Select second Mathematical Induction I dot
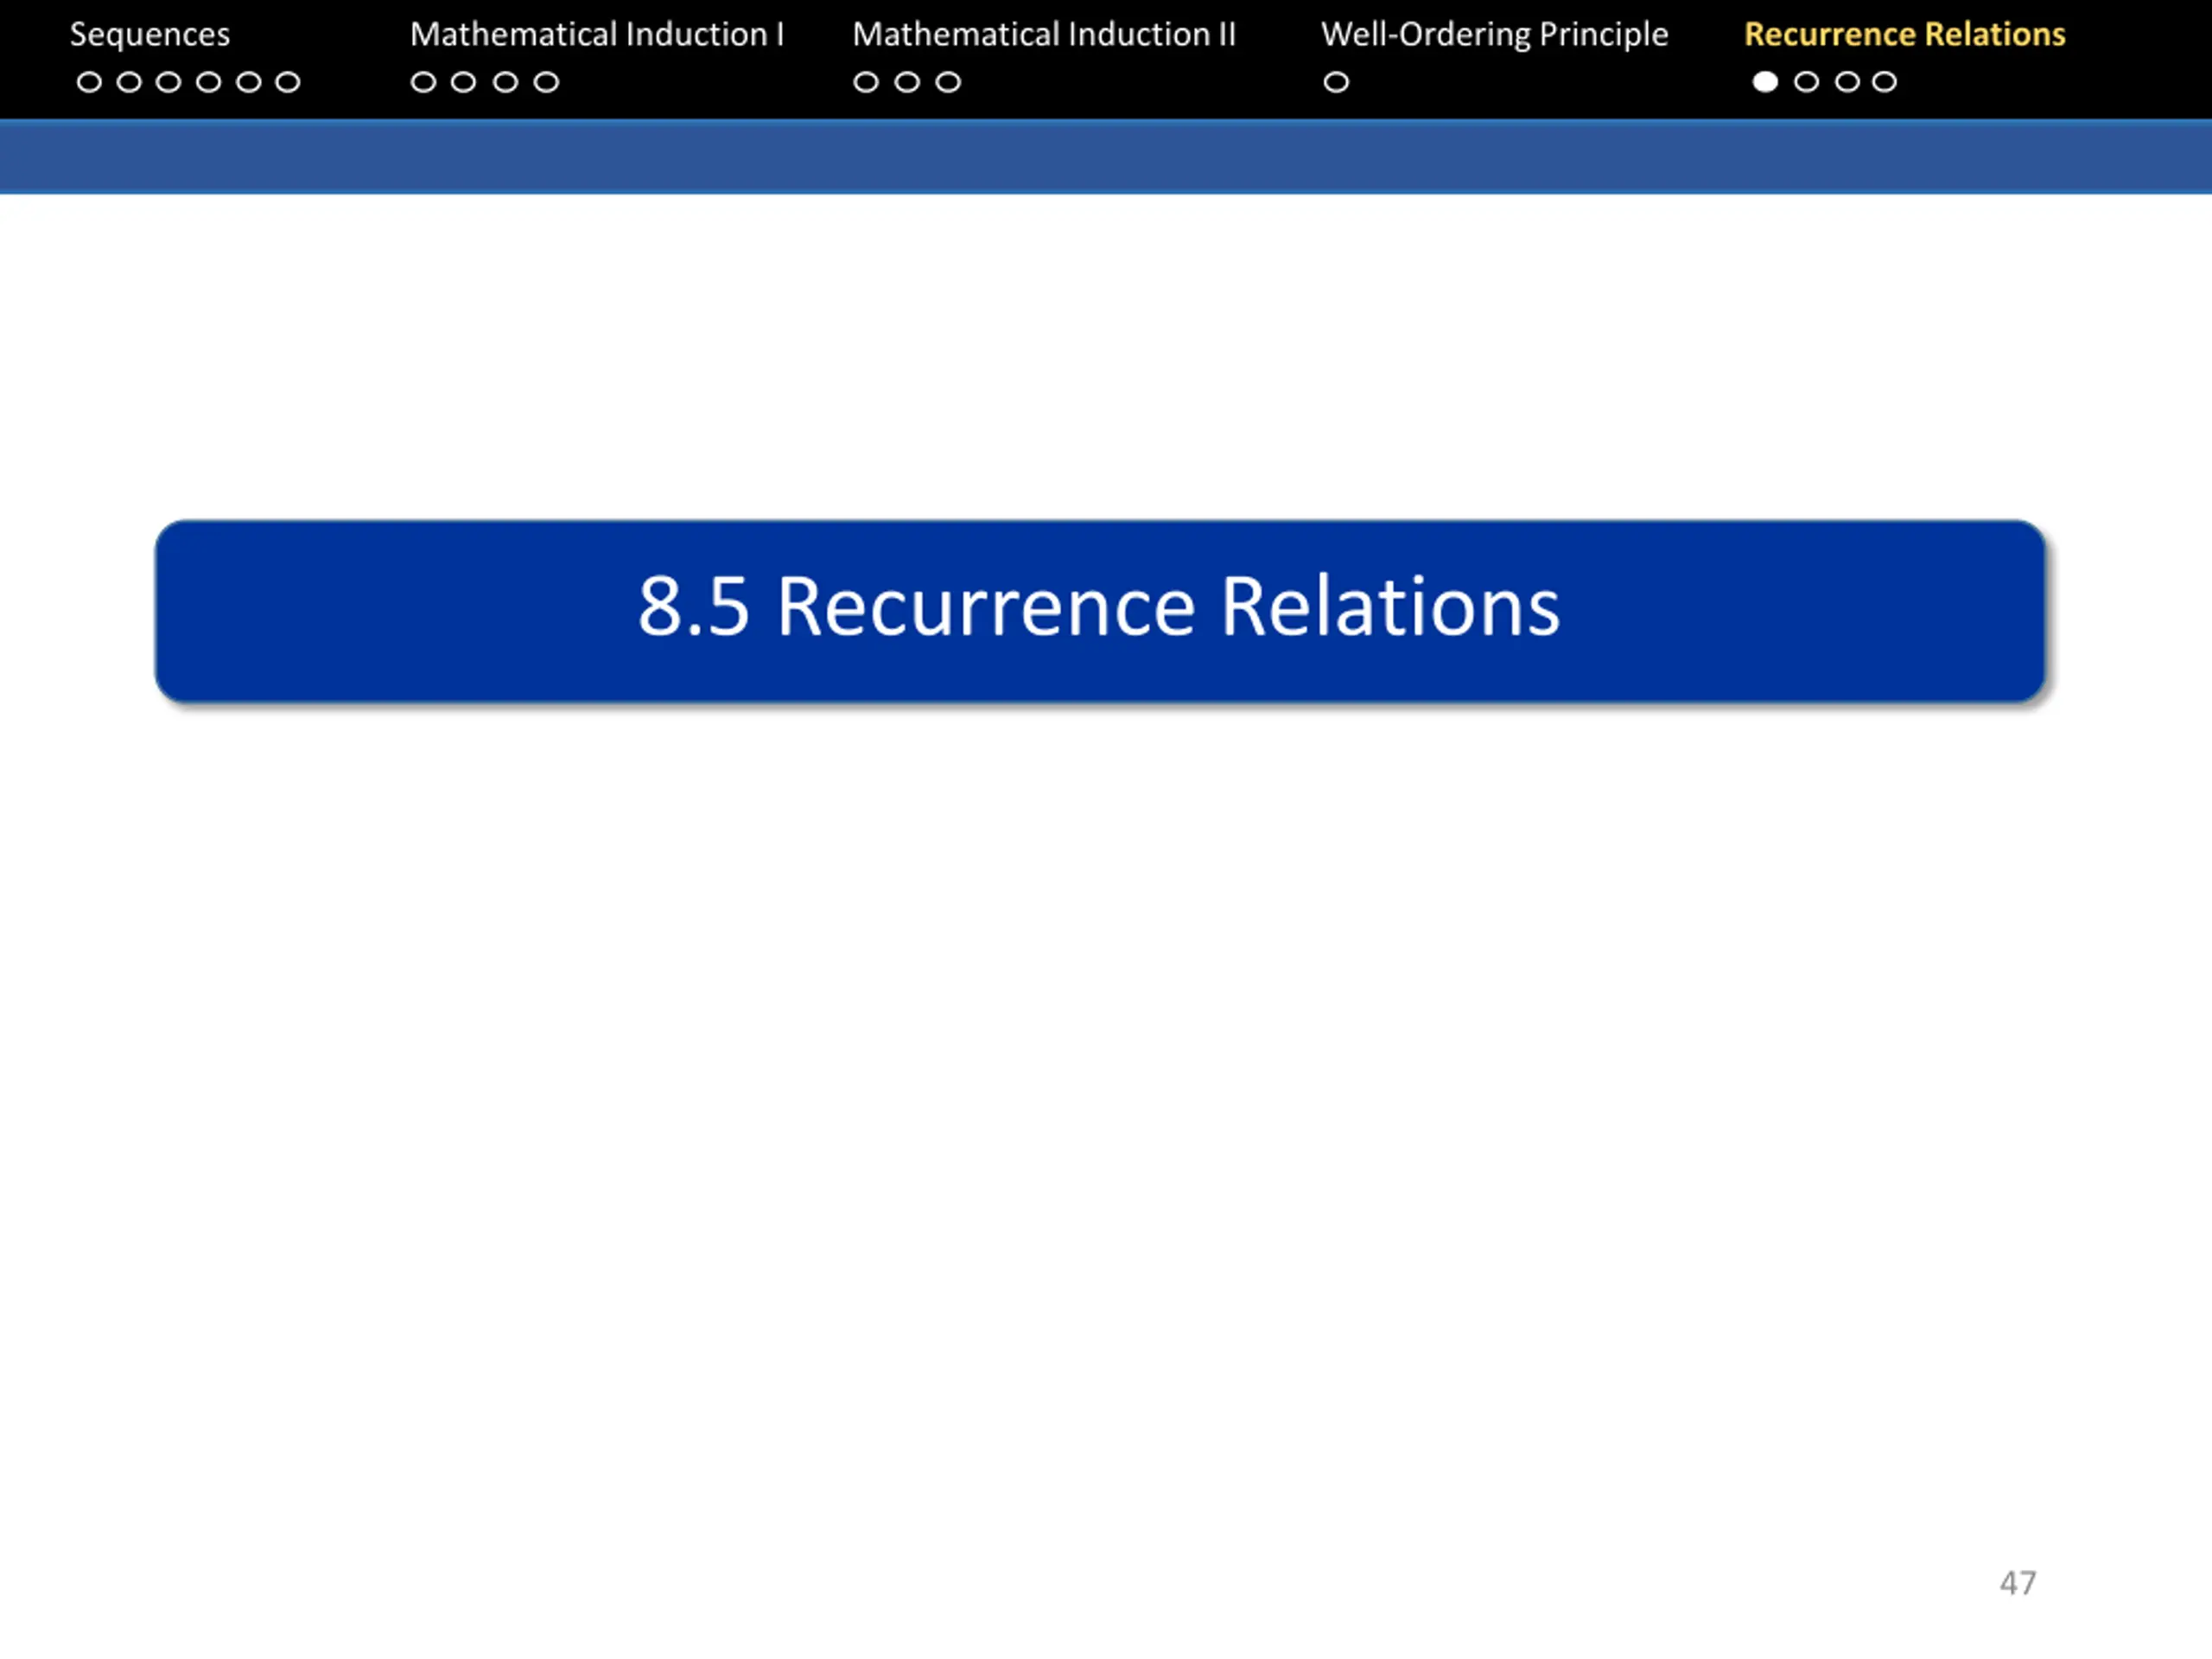This screenshot has width=2212, height=1659. point(463,82)
